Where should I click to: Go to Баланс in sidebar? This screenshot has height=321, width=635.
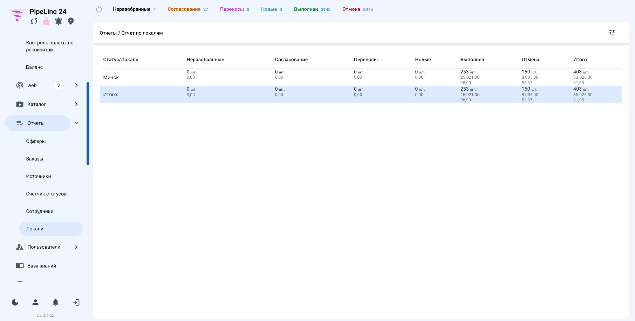coord(34,67)
